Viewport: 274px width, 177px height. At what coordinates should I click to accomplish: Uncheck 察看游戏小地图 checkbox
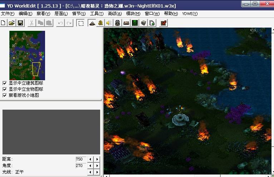tap(5, 95)
